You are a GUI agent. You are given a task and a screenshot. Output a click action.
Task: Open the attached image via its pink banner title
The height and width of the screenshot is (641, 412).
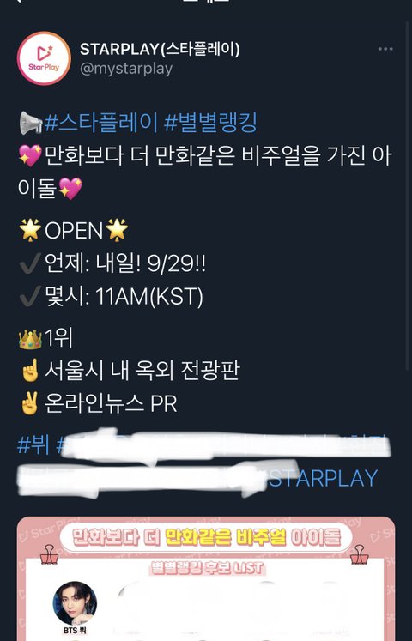pos(206,537)
